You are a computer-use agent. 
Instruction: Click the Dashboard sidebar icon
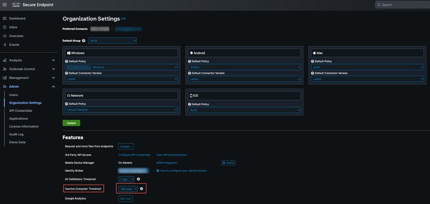[4, 18]
